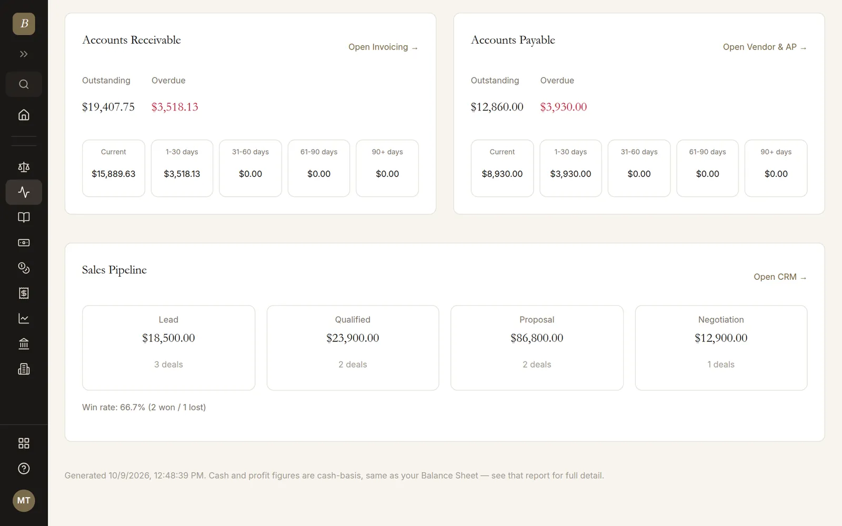This screenshot has width=842, height=526.
Task: Open the balance scales icon
Action: [24, 167]
